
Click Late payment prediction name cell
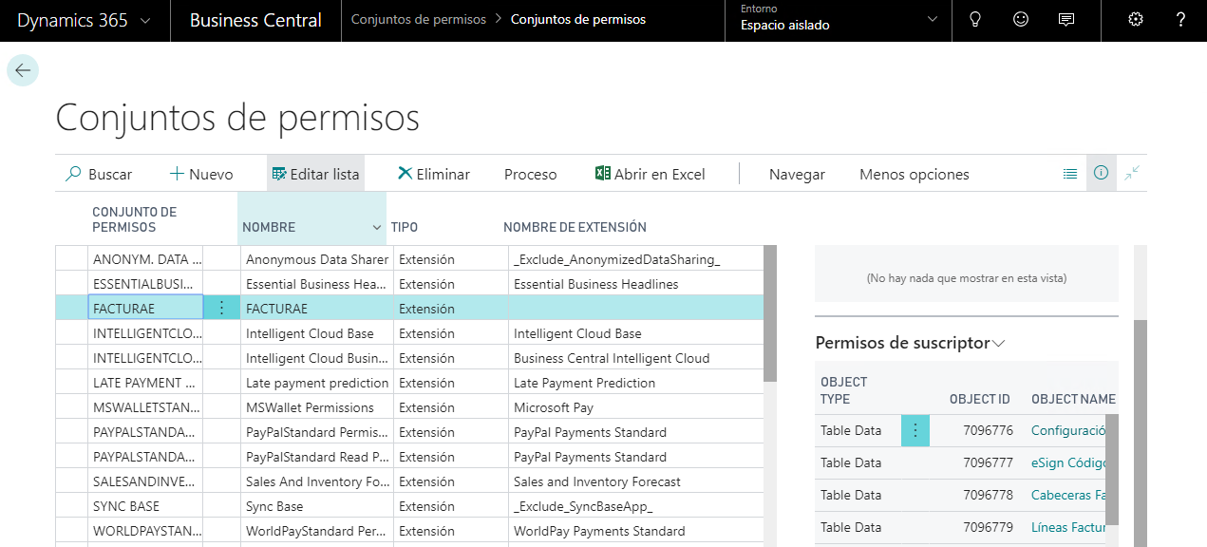pos(317,382)
